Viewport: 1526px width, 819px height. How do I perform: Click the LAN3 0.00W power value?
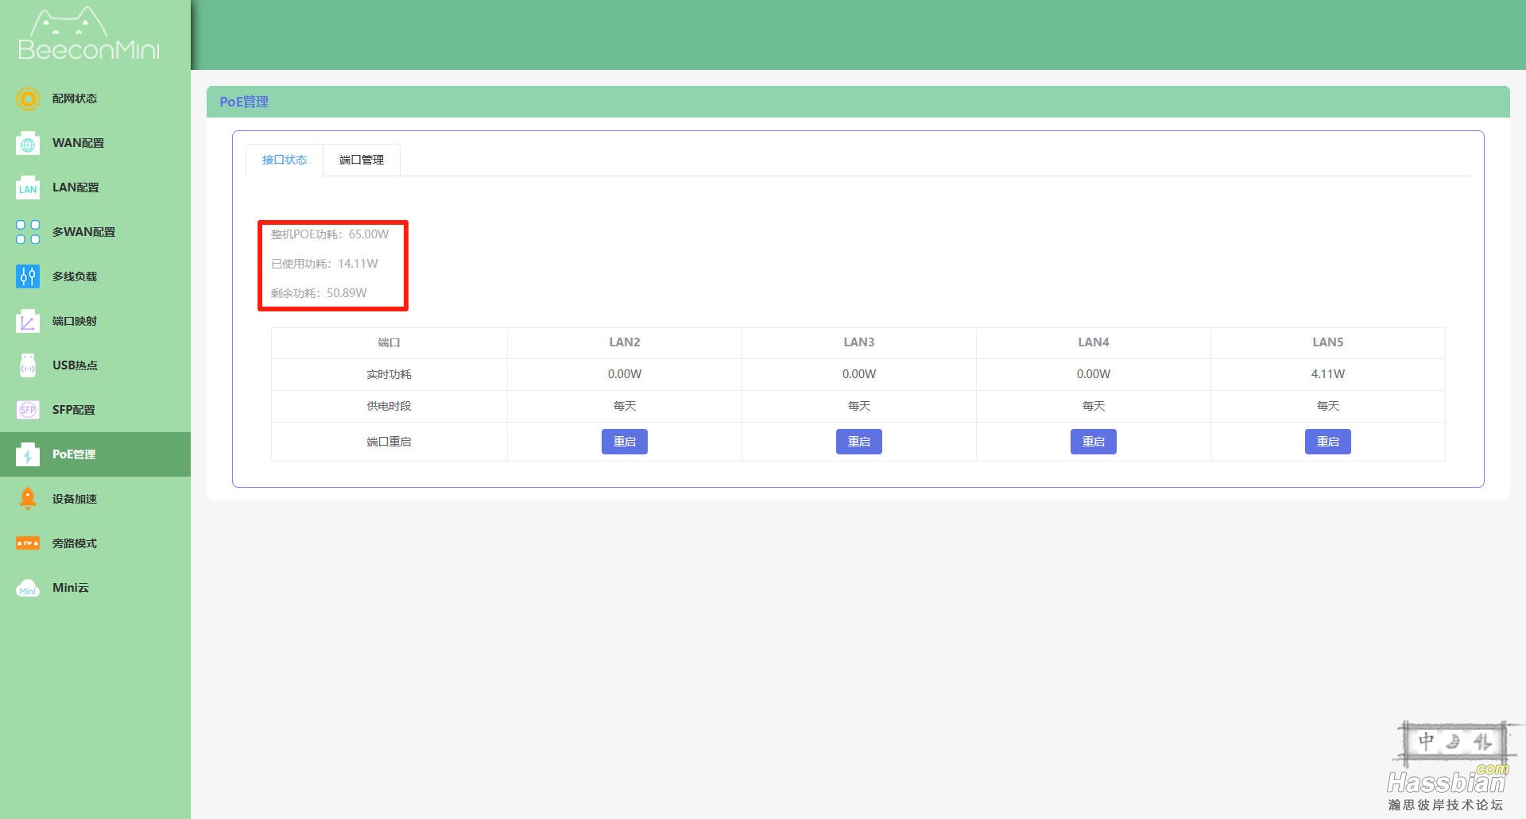tap(859, 374)
